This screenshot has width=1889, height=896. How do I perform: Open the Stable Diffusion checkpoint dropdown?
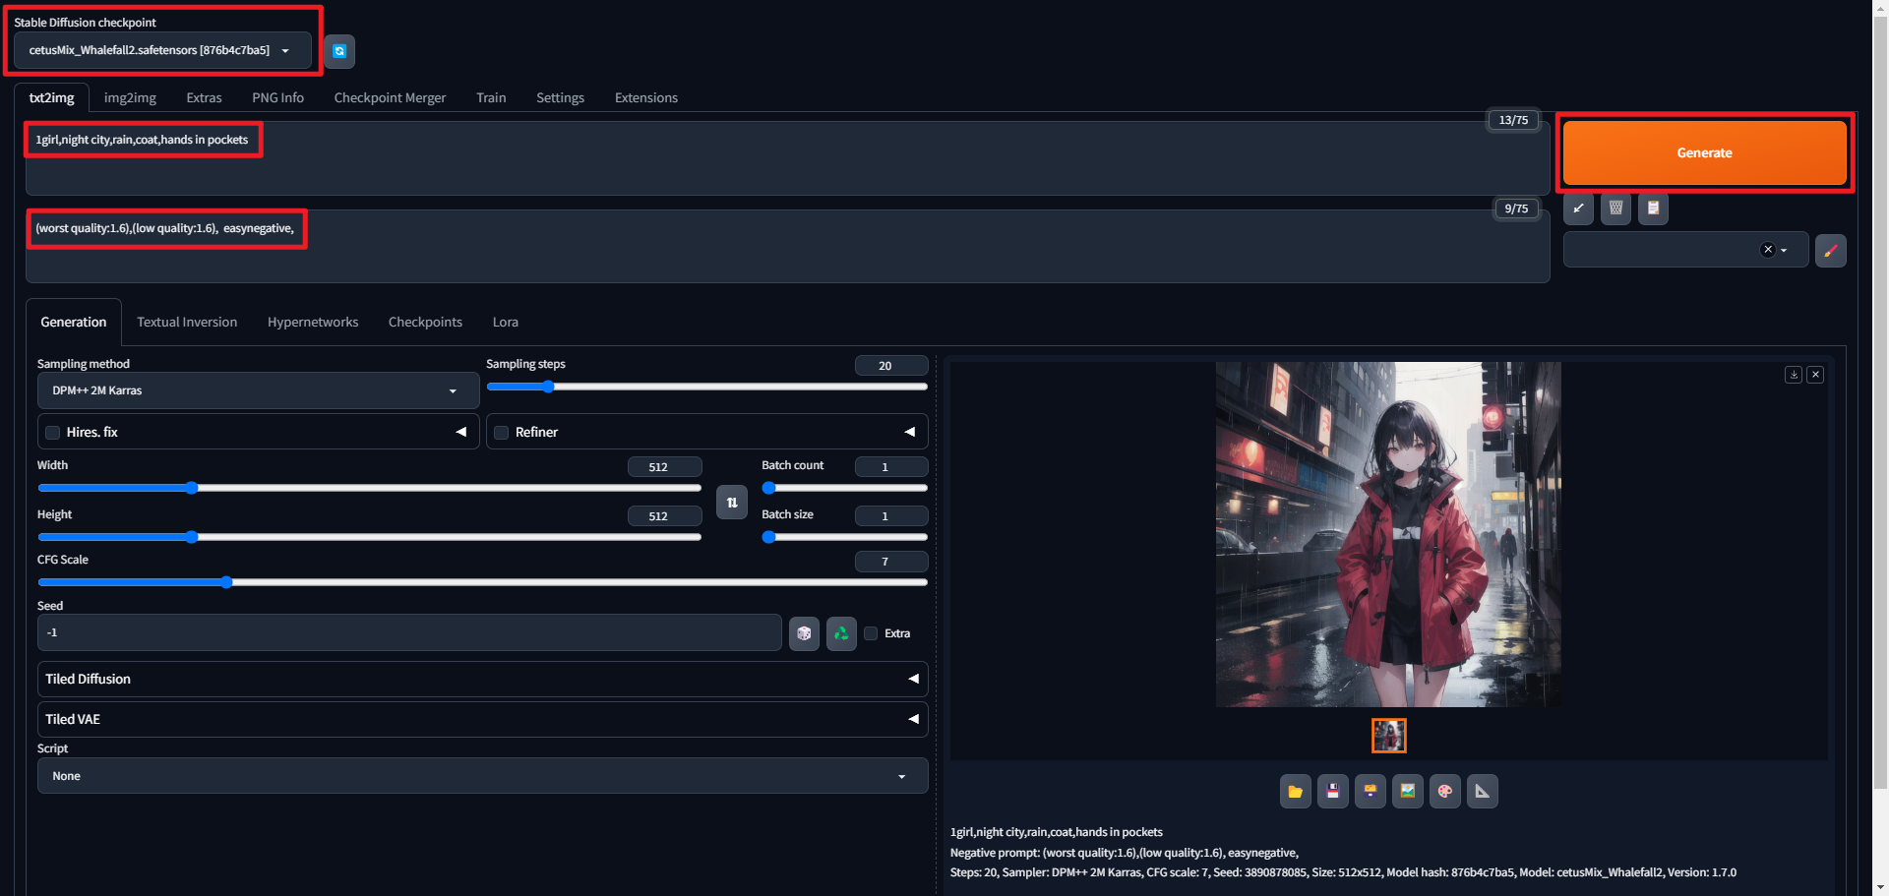[162, 50]
